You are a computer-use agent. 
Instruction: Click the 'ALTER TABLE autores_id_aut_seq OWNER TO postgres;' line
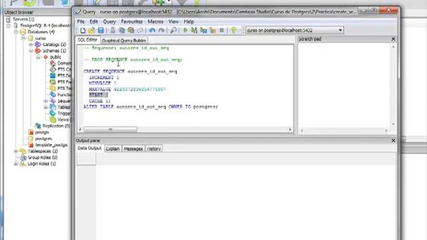[x=151, y=107]
